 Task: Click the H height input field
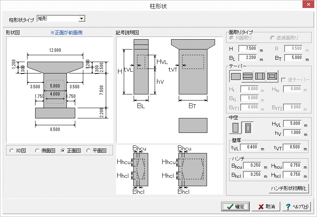(x=248, y=49)
